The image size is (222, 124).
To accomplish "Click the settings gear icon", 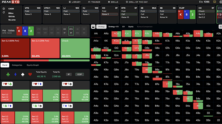I will point(4,9).
